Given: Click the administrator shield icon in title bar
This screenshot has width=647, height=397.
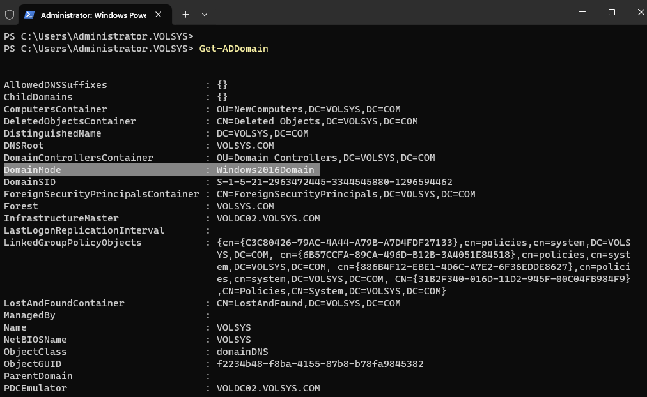Looking at the screenshot, I should [x=10, y=14].
